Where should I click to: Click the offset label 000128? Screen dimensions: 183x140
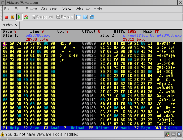89,108
